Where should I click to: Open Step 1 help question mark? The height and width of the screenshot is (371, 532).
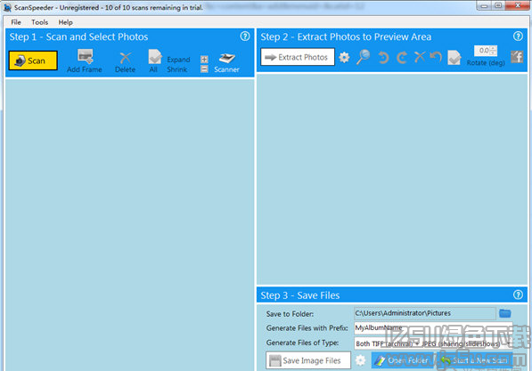[245, 36]
